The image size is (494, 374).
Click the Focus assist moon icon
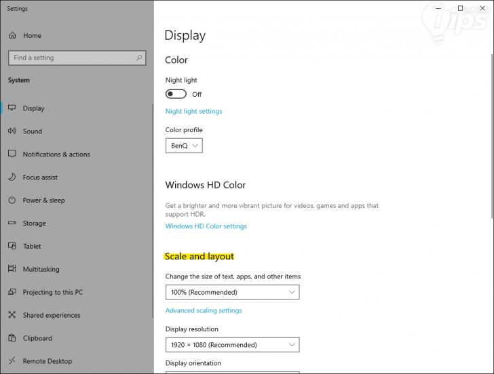[x=12, y=178]
